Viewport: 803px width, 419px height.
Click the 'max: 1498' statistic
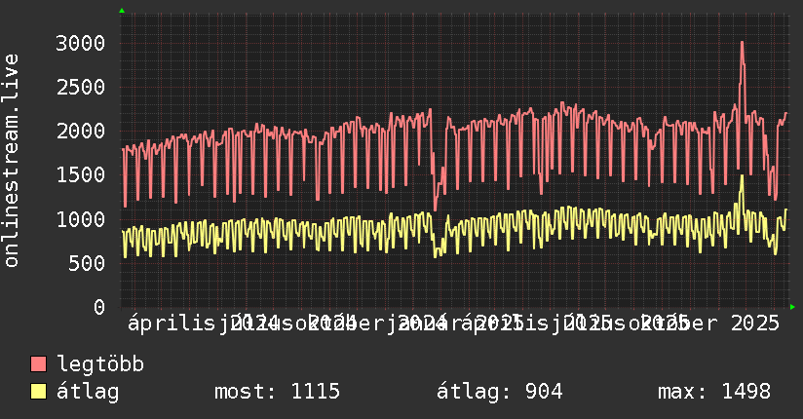click(714, 392)
